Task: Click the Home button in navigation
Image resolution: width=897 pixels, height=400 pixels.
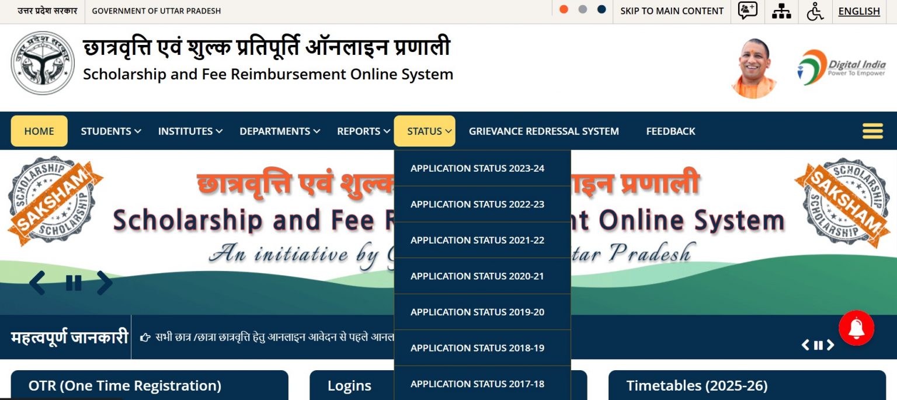Action: [x=39, y=131]
